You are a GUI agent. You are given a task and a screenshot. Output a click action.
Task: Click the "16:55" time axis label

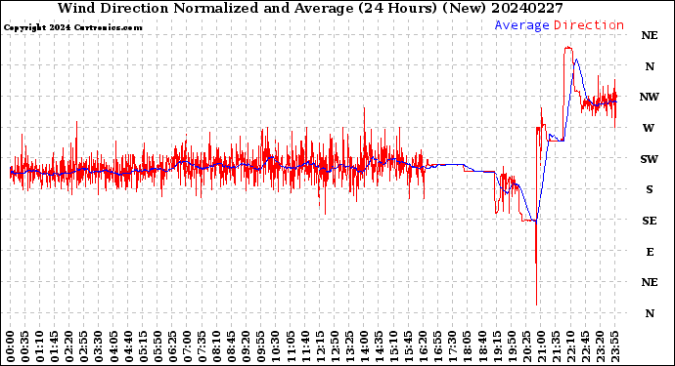pyautogui.click(x=438, y=346)
